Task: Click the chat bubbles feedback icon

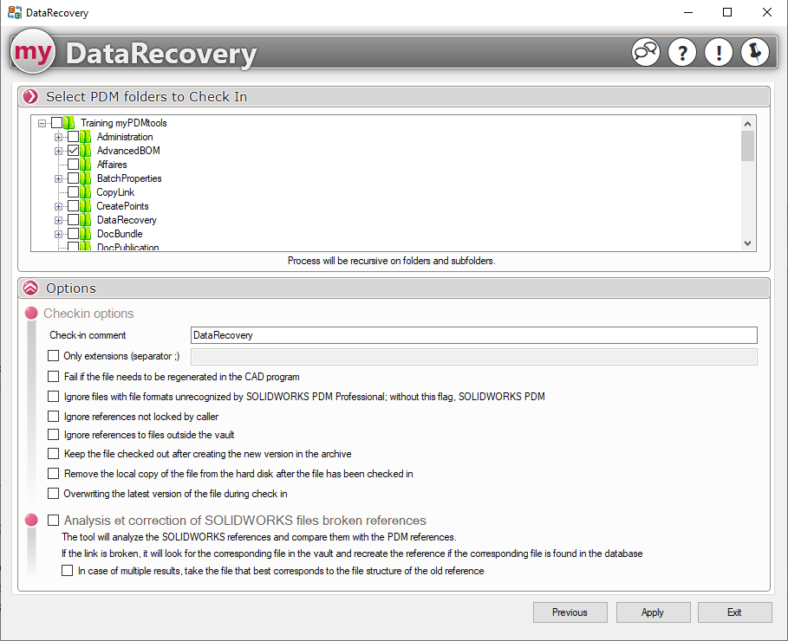Action: [646, 53]
